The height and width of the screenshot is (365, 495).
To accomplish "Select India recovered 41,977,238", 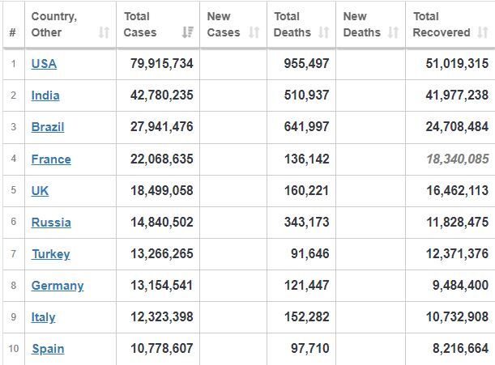I will tap(457, 95).
